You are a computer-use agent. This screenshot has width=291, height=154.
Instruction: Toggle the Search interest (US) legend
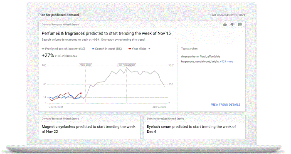pos(107,49)
